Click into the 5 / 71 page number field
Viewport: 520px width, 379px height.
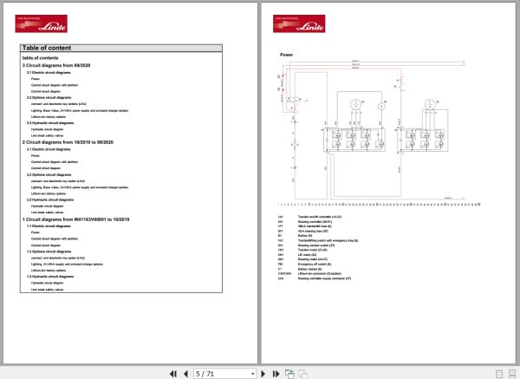click(222, 374)
